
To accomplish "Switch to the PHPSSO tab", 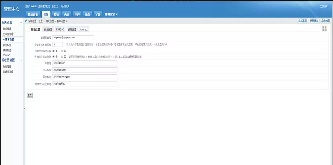I will click(x=60, y=29).
